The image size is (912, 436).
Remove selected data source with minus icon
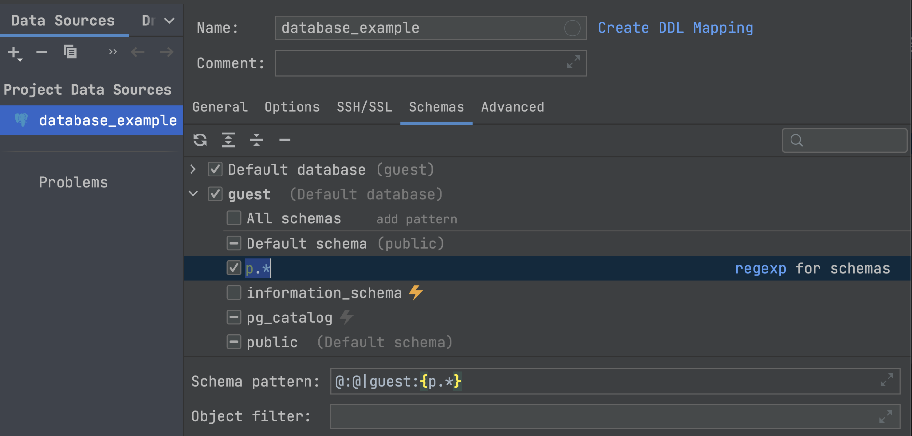pos(42,52)
